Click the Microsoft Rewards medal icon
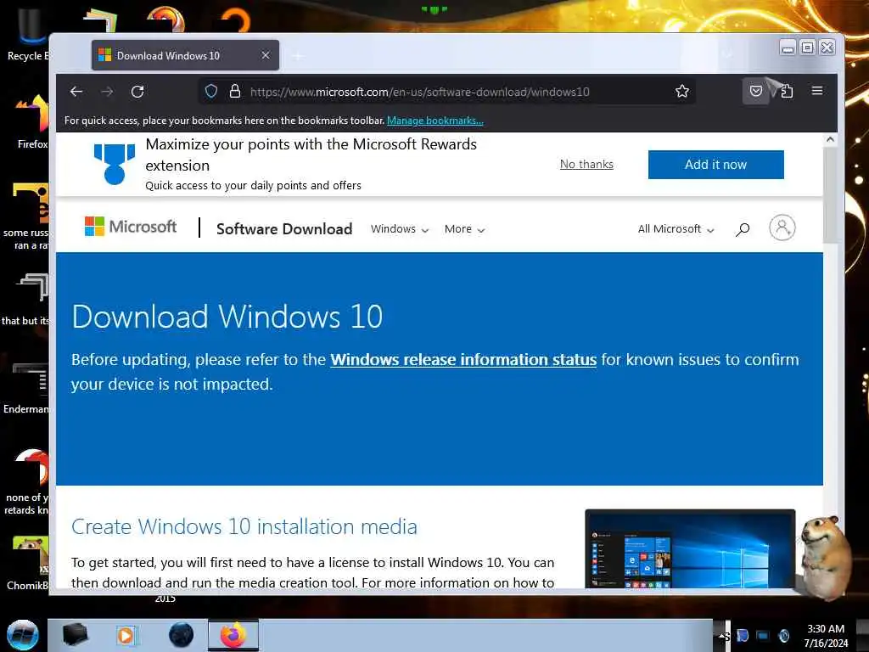The height and width of the screenshot is (652, 869). pos(115,164)
